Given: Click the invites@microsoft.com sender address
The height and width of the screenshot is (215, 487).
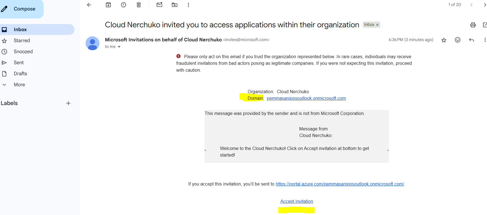Looking at the screenshot, I should 246,40.
